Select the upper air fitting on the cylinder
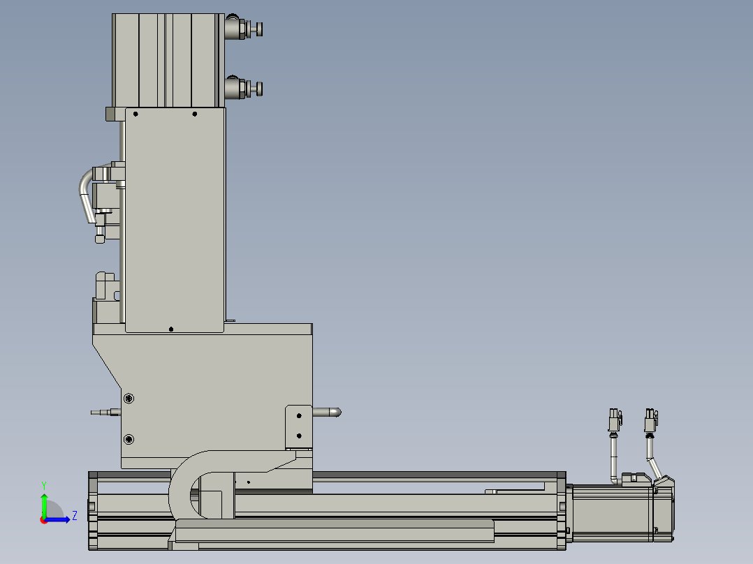The image size is (753, 564). [x=244, y=28]
